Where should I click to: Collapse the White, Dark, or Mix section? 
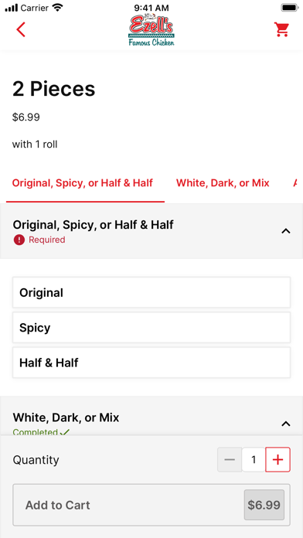[x=286, y=424]
